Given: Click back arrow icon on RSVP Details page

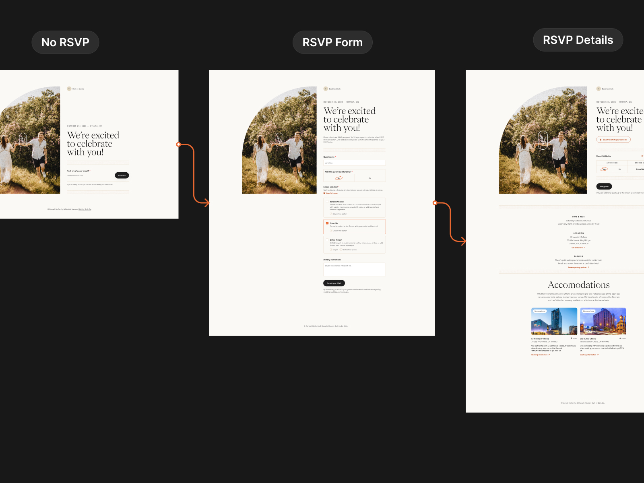Looking at the screenshot, I should tap(599, 89).
